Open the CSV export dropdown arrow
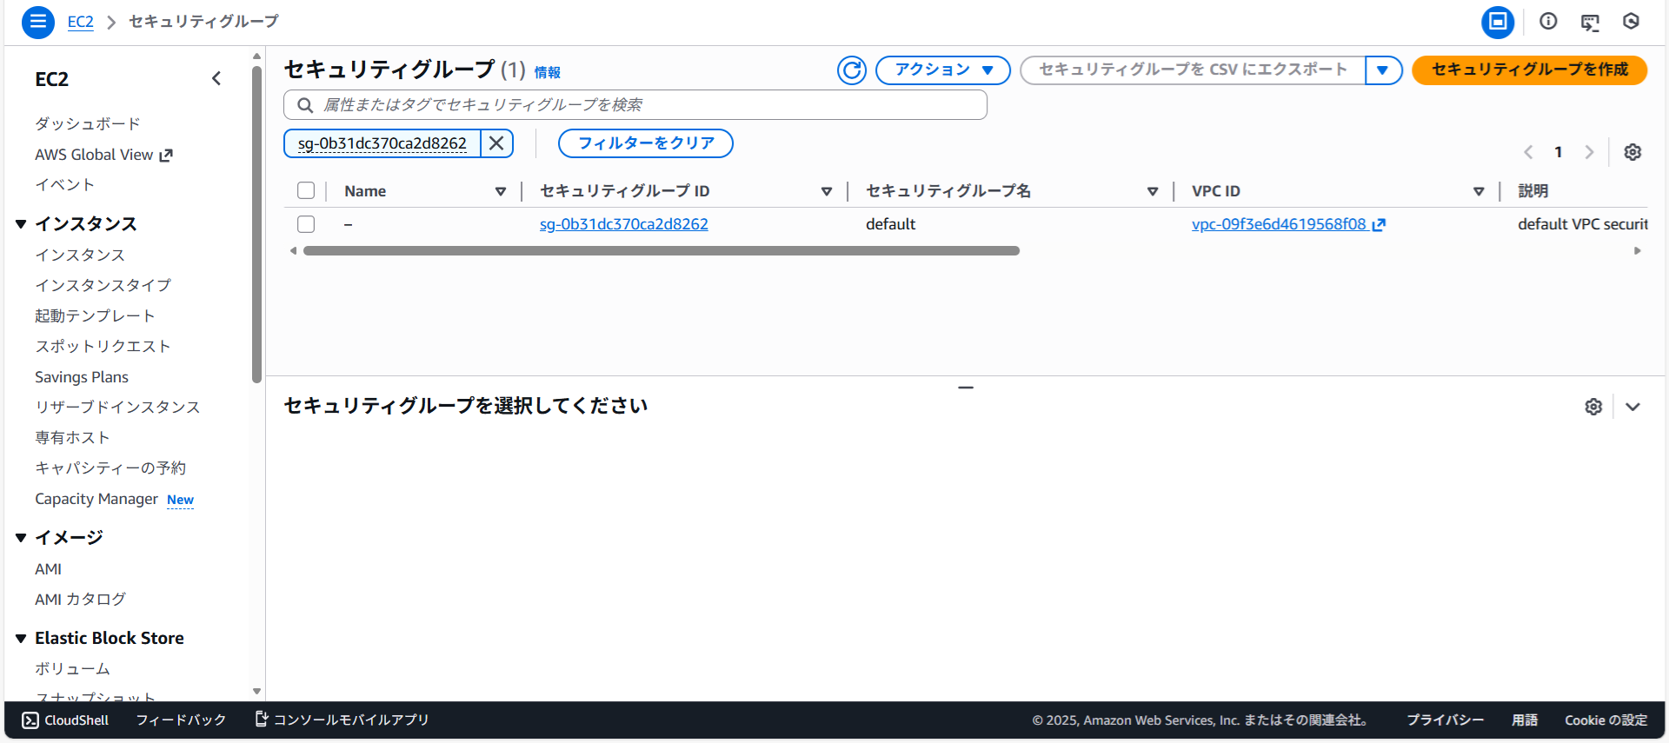 point(1382,70)
